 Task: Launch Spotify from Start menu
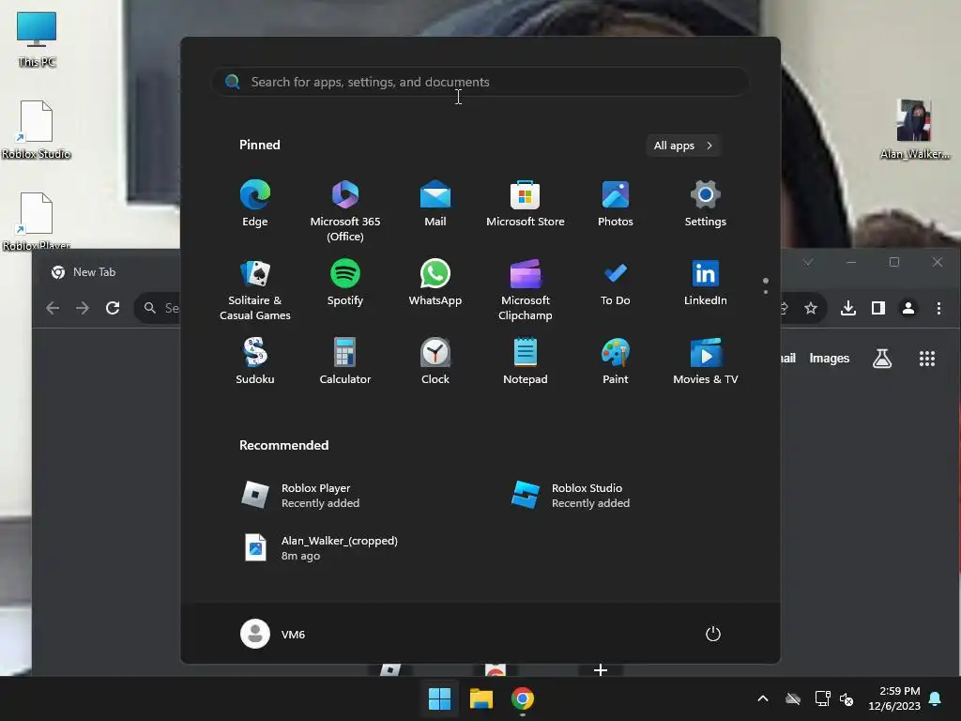[345, 284]
